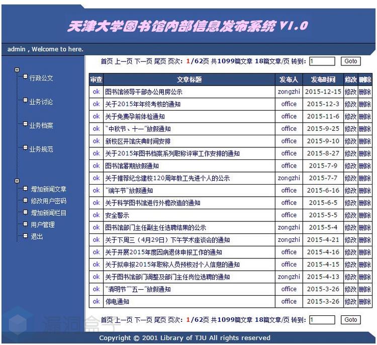Click the top page number input field
377x345 pixels.
pyautogui.click(x=322, y=61)
